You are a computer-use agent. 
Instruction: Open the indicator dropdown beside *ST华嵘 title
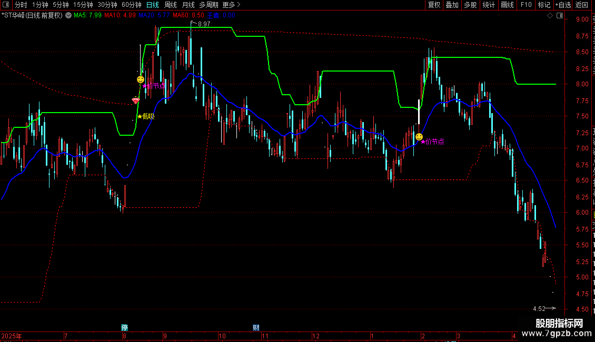(68, 16)
